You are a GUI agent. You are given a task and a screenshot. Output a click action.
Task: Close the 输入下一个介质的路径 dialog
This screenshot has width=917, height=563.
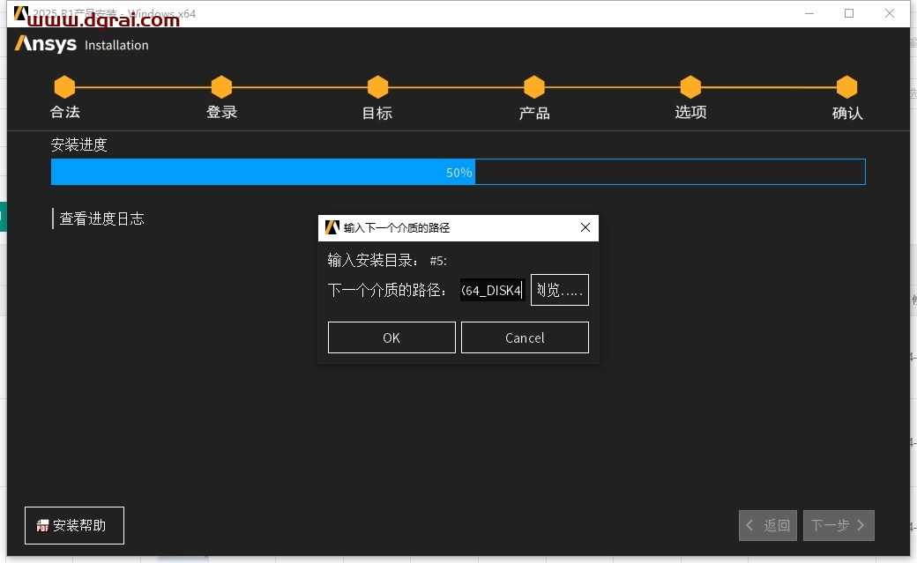click(x=585, y=227)
